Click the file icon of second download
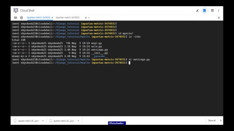Screen dimensions: 234x131 [x=50, y=120]
